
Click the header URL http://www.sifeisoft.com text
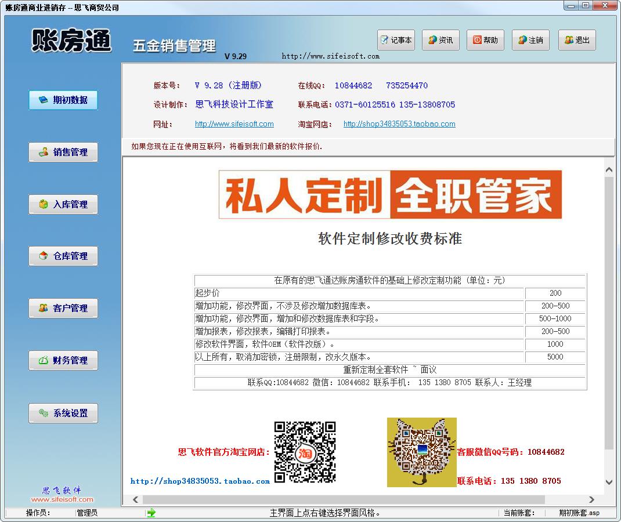330,56
